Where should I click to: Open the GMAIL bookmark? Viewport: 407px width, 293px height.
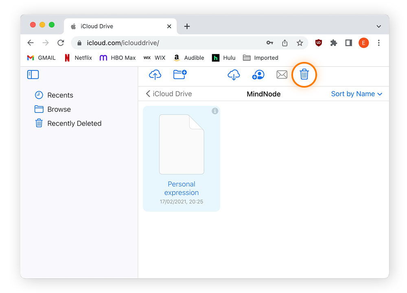(x=41, y=58)
